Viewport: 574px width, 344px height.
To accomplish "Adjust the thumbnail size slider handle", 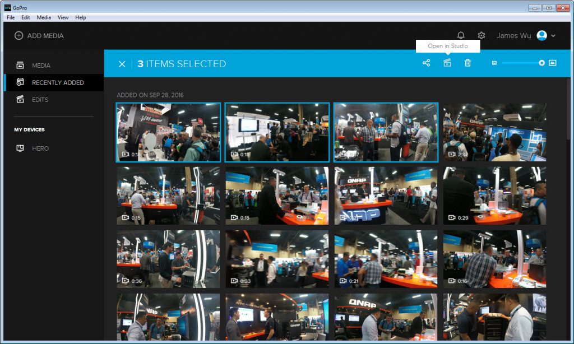I will [x=541, y=63].
